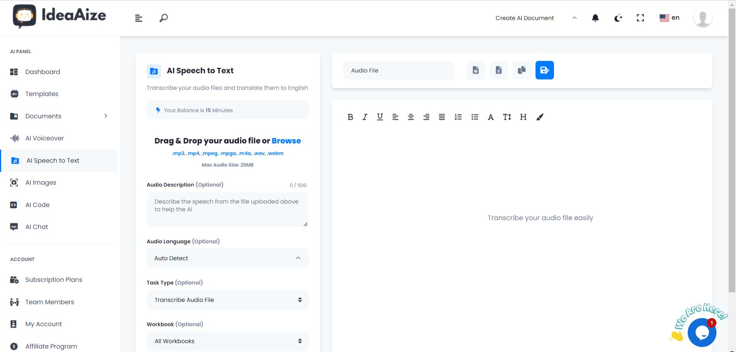Apply underline formatting
Image resolution: width=736 pixels, height=352 pixels.
point(379,117)
